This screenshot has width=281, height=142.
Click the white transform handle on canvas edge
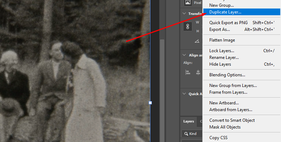point(150,103)
